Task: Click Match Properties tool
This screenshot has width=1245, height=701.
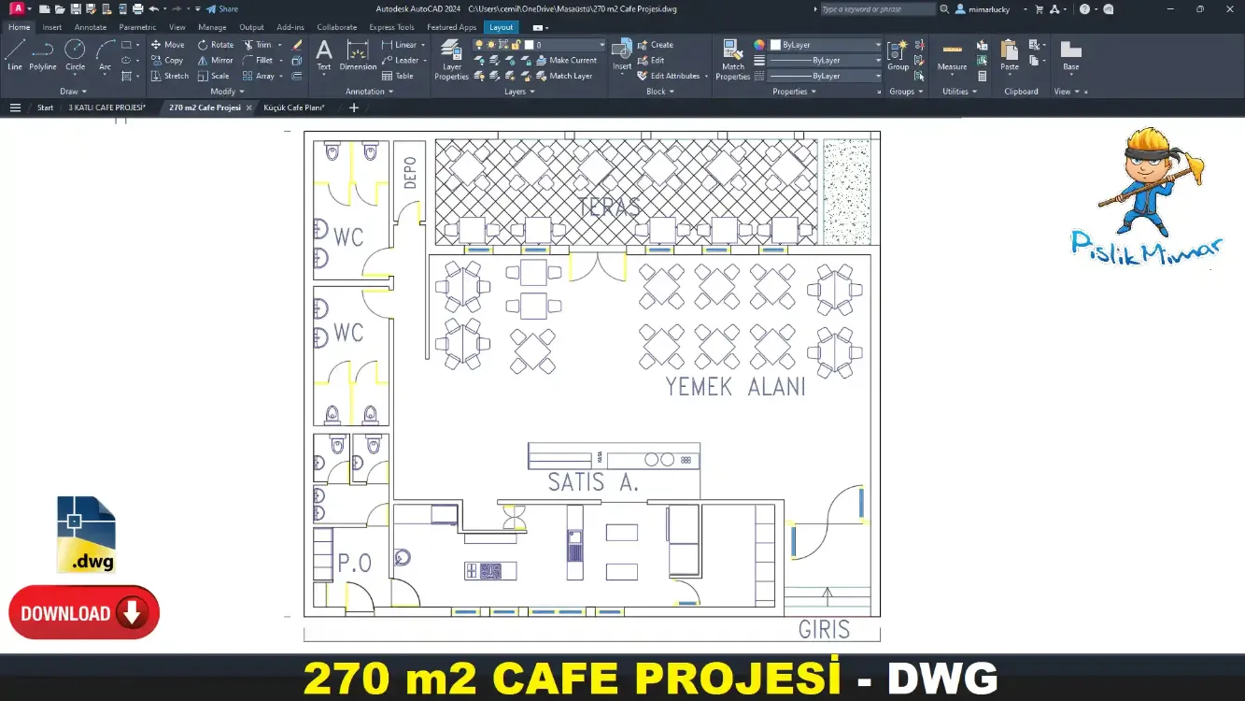Action: 733,60
